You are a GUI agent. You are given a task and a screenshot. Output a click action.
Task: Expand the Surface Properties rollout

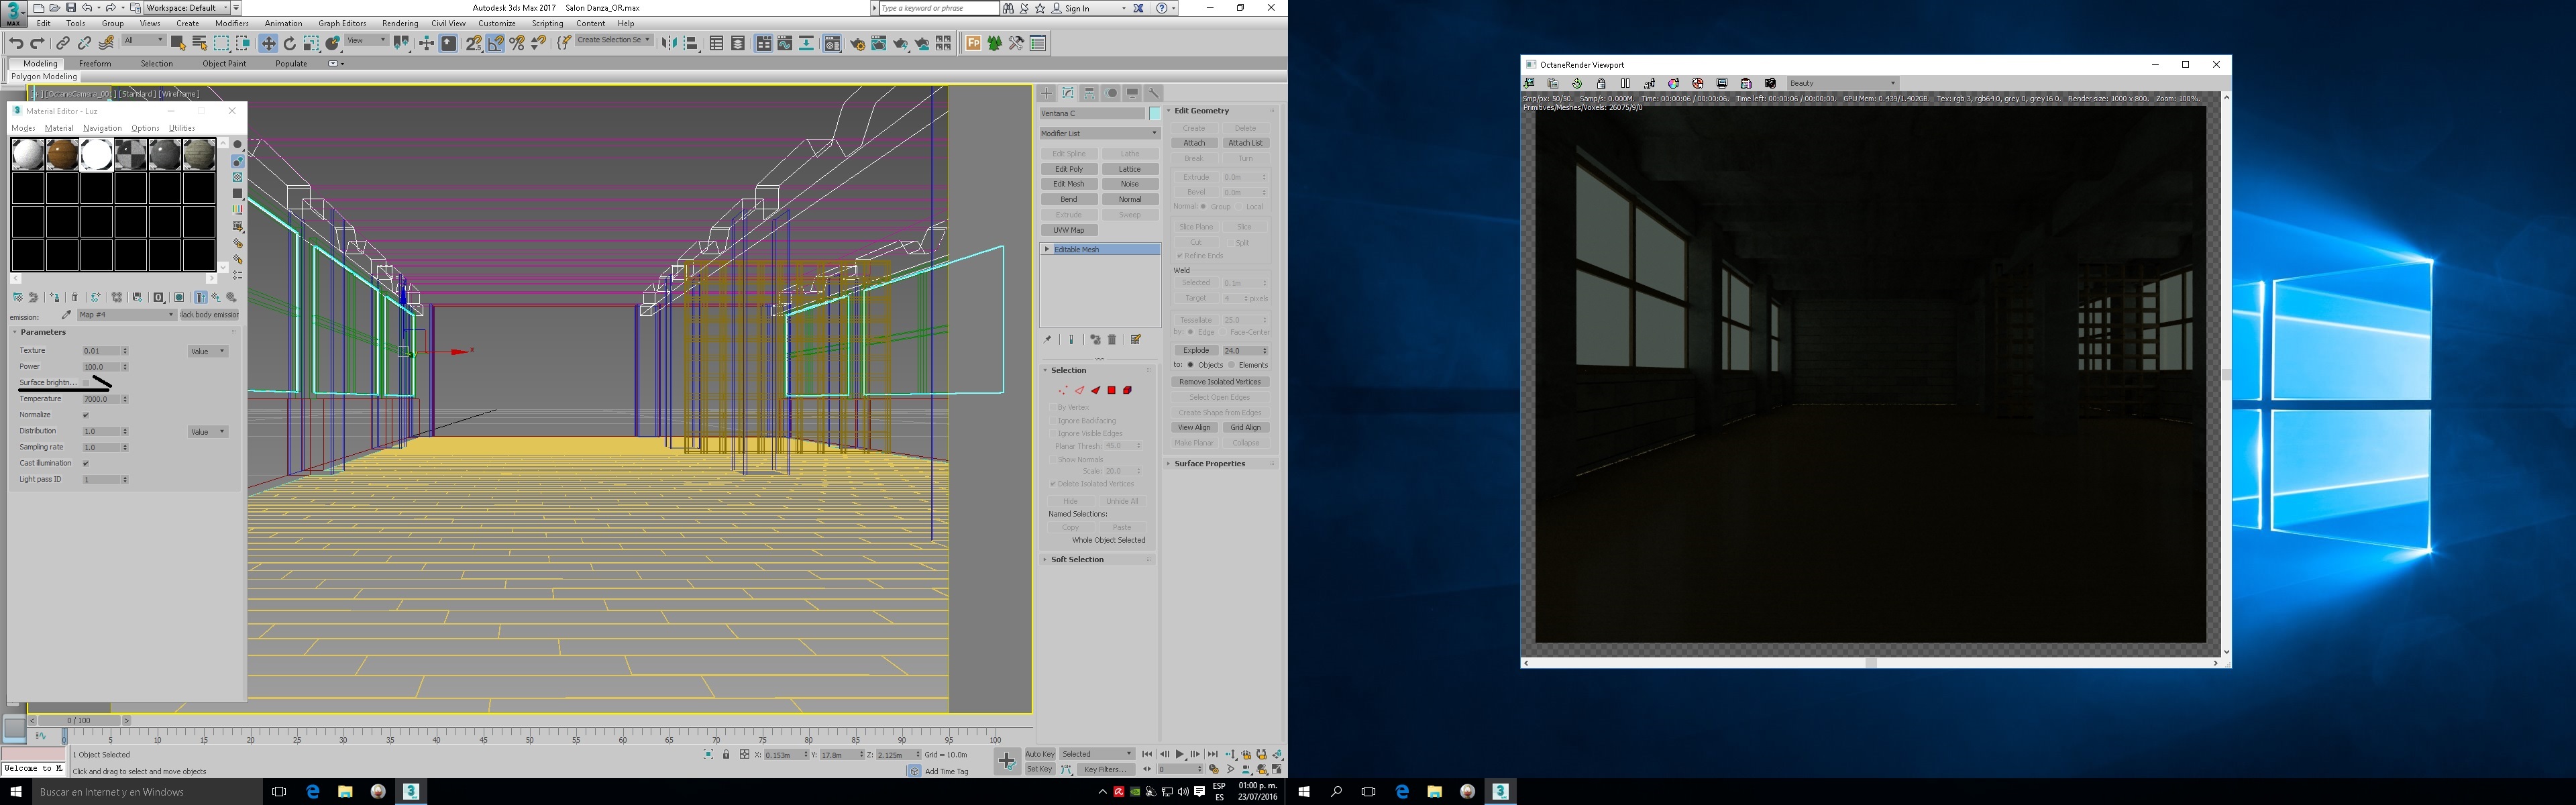point(1209,464)
